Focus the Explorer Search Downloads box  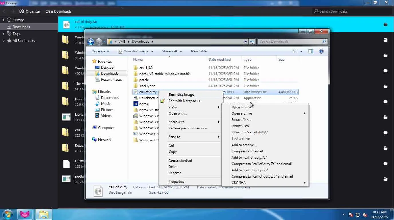pos(292,42)
